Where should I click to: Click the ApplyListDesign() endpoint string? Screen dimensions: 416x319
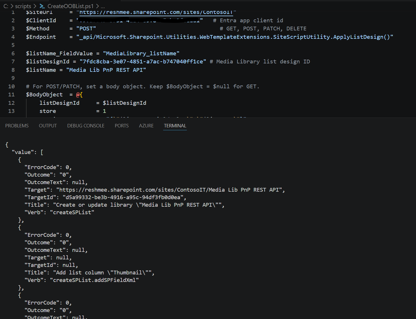click(x=235, y=37)
